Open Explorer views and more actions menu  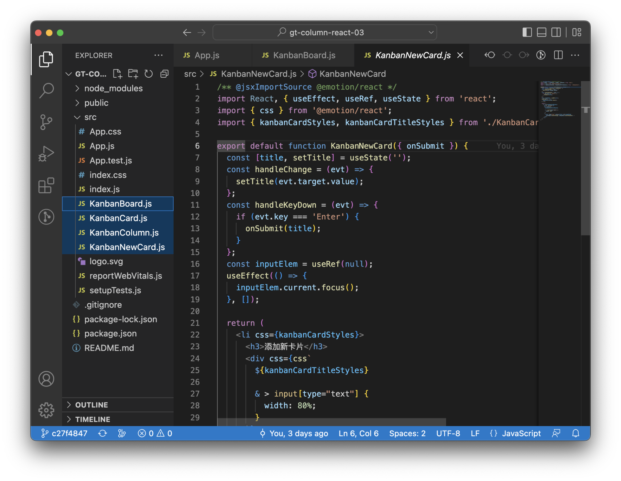coord(158,55)
